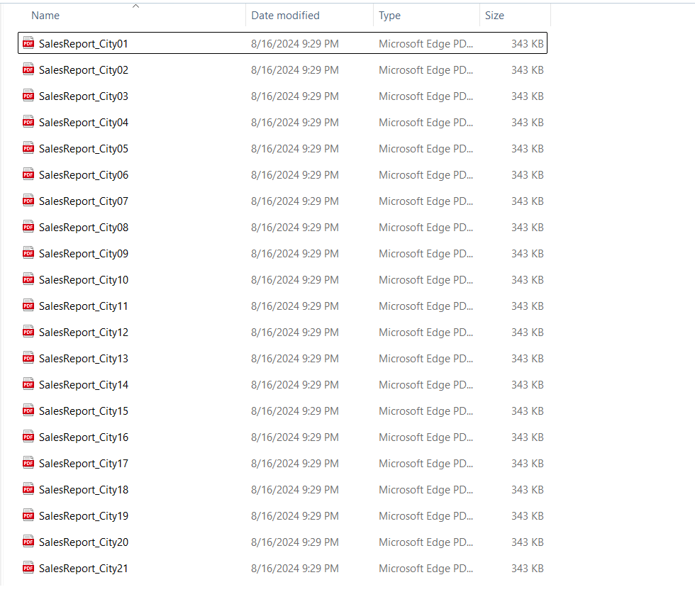Select the file name SalesReport_City21

tap(84, 568)
